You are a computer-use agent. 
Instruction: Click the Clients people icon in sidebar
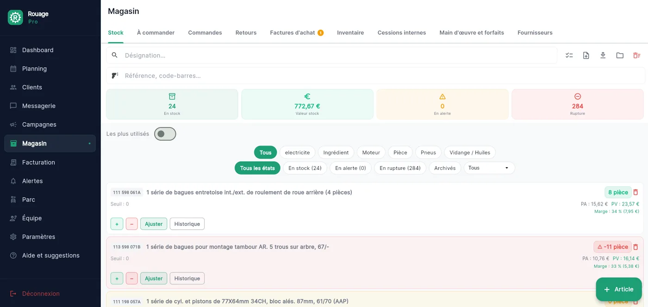tap(13, 87)
